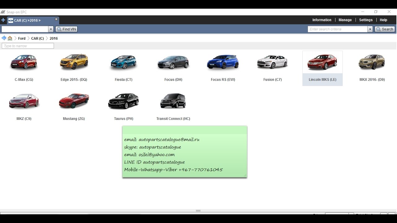Click the Fusion (C7) label

click(272, 80)
